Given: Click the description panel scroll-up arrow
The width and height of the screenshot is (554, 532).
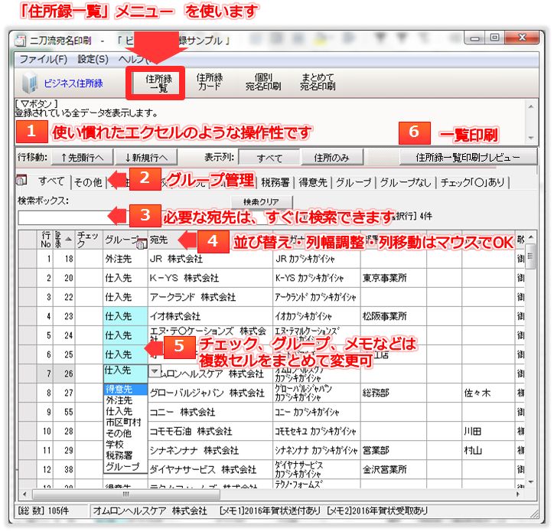Looking at the screenshot, I should 531,106.
